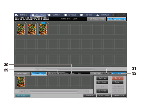Click the speaker sound icon in top bar

[118, 15]
